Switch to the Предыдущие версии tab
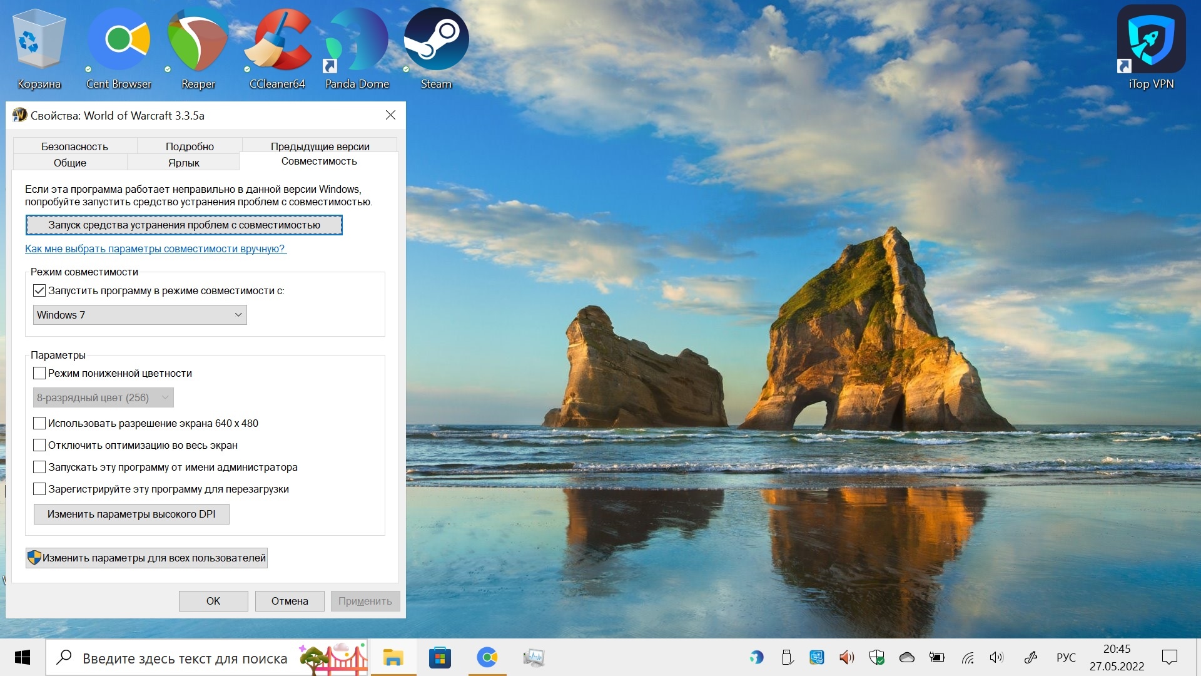The image size is (1201, 676). [x=320, y=146]
